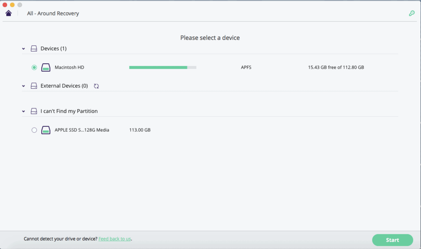Click the 113.00 GB size value
Screen dimensions: 421x249
pos(140,130)
